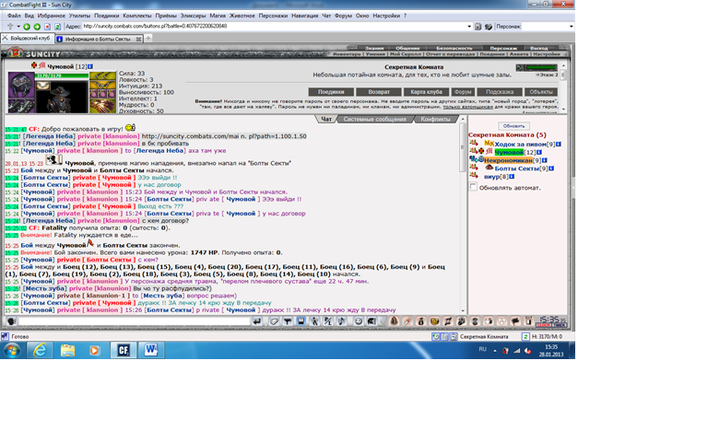This screenshot has width=708, height=442.
Task: Switch to Бойцовский клуб tab
Action: (x=27, y=39)
